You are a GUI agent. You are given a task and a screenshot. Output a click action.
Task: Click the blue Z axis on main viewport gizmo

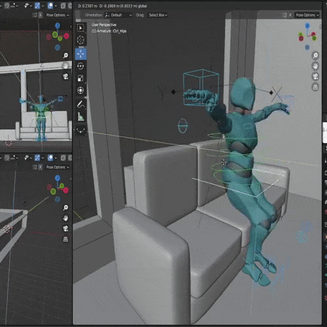pos(307,26)
